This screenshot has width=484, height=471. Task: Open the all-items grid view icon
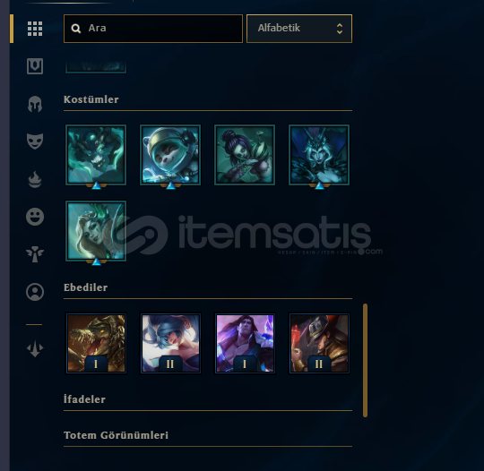tap(35, 29)
